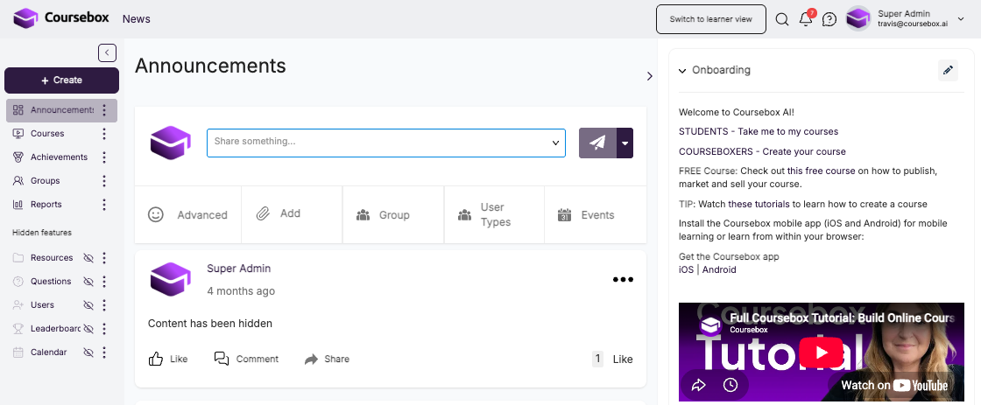Collapse the sidebar with the arrow button

107,53
